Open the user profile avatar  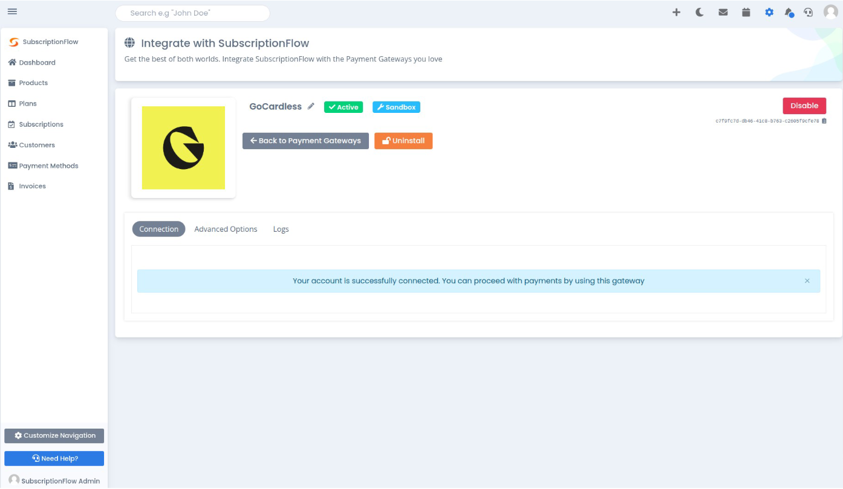click(831, 12)
